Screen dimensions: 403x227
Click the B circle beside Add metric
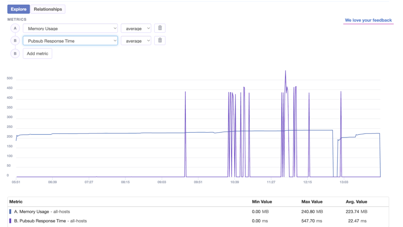(x=15, y=53)
